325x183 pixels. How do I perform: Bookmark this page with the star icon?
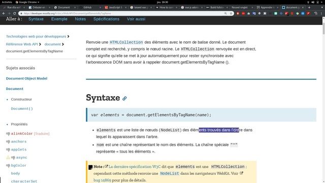(231, 13)
